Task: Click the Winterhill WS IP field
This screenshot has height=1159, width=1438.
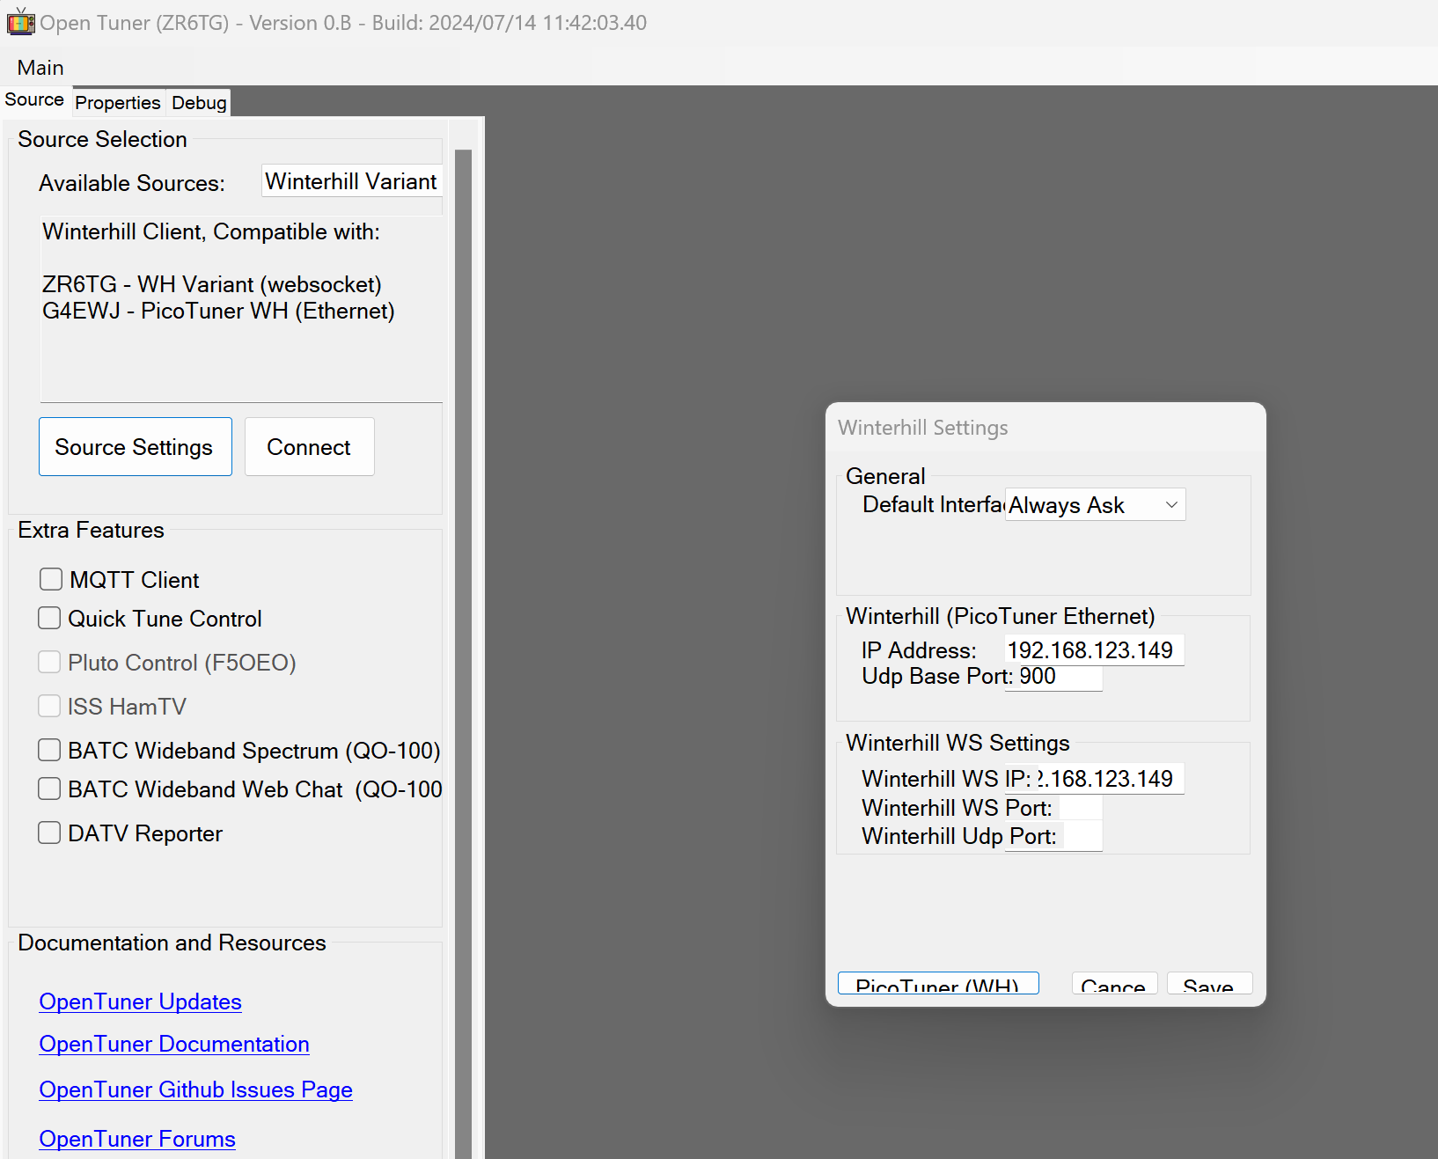Action: pos(1094,779)
